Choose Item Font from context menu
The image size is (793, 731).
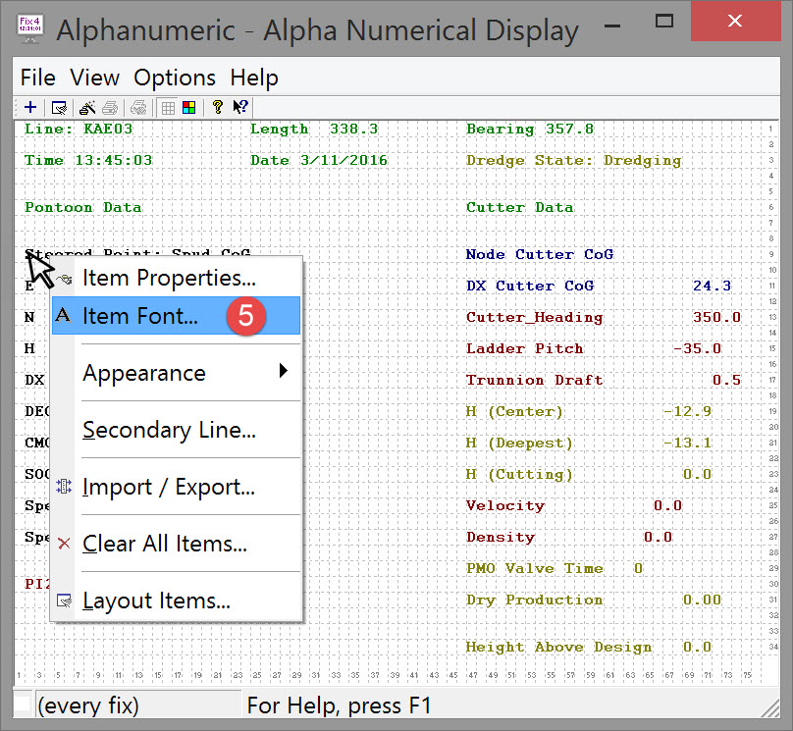pyautogui.click(x=140, y=316)
